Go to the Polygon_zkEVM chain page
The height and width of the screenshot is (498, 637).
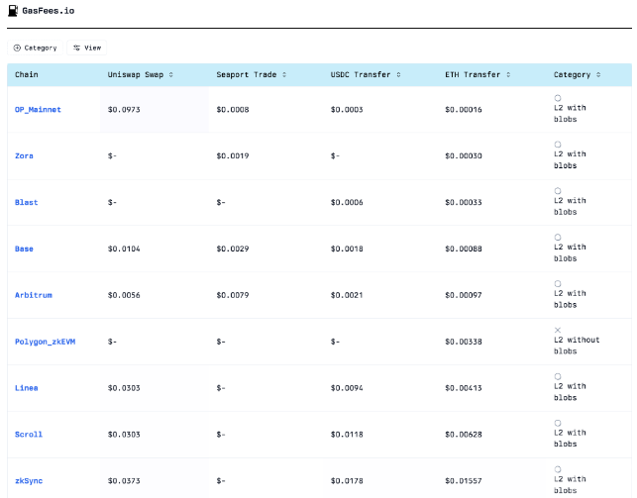tap(45, 342)
